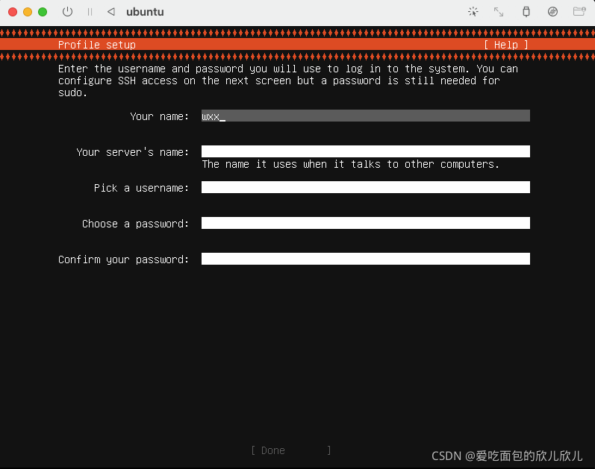Focus the Confirm your password field
The height and width of the screenshot is (469, 595).
(x=365, y=259)
